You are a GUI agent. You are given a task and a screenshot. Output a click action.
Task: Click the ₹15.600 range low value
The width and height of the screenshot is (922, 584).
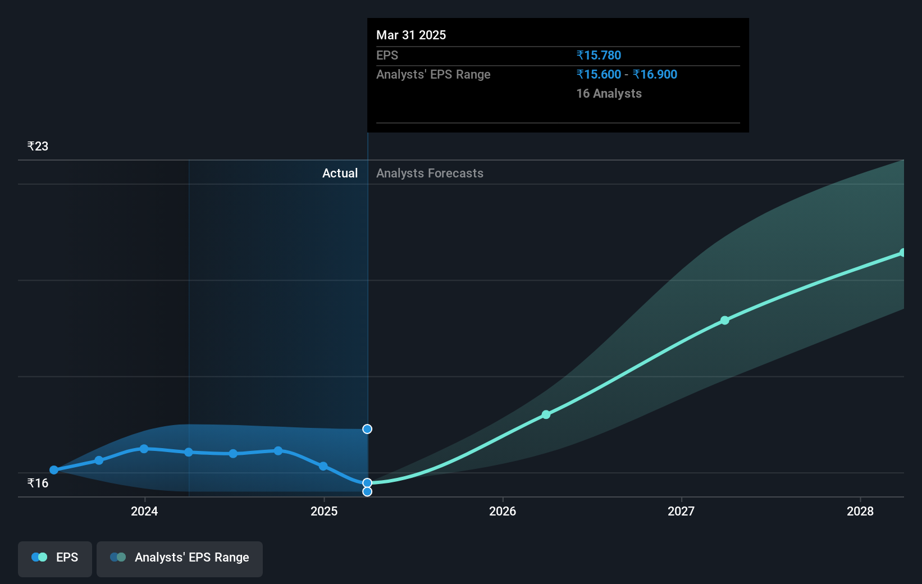[599, 75]
